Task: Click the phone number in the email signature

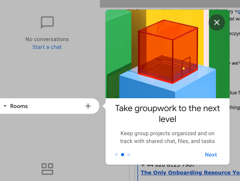Action: pyautogui.click(x=167, y=165)
